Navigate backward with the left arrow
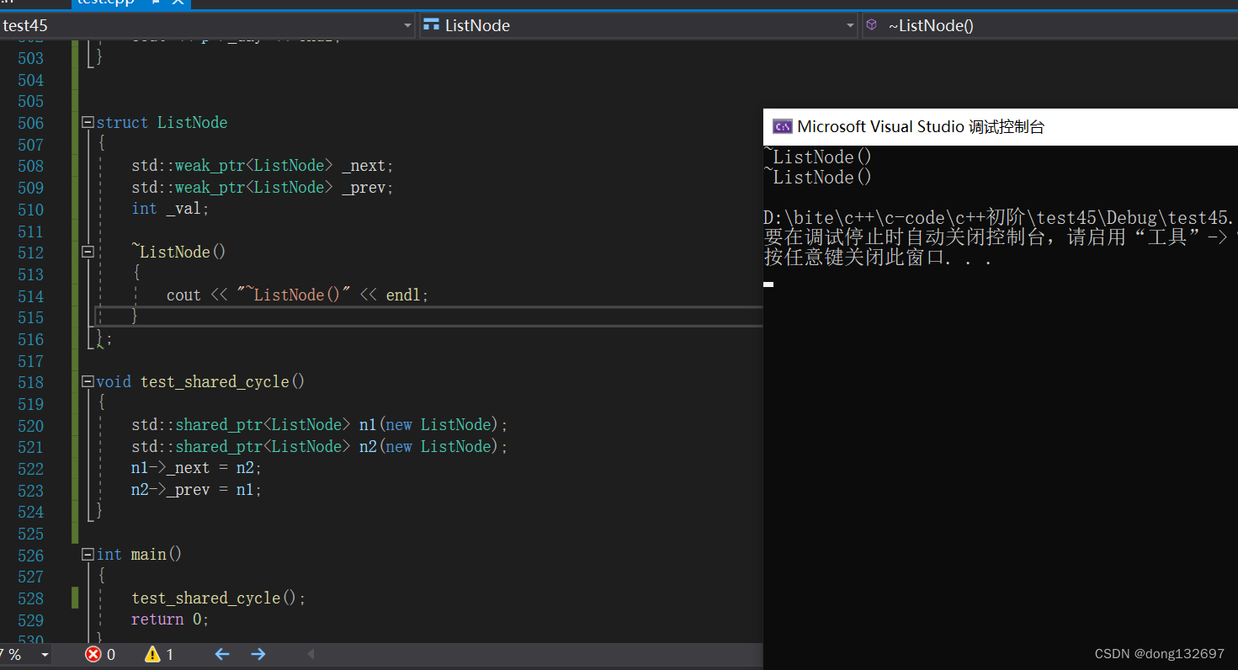Screen dimensions: 1238x670 (x=222, y=654)
